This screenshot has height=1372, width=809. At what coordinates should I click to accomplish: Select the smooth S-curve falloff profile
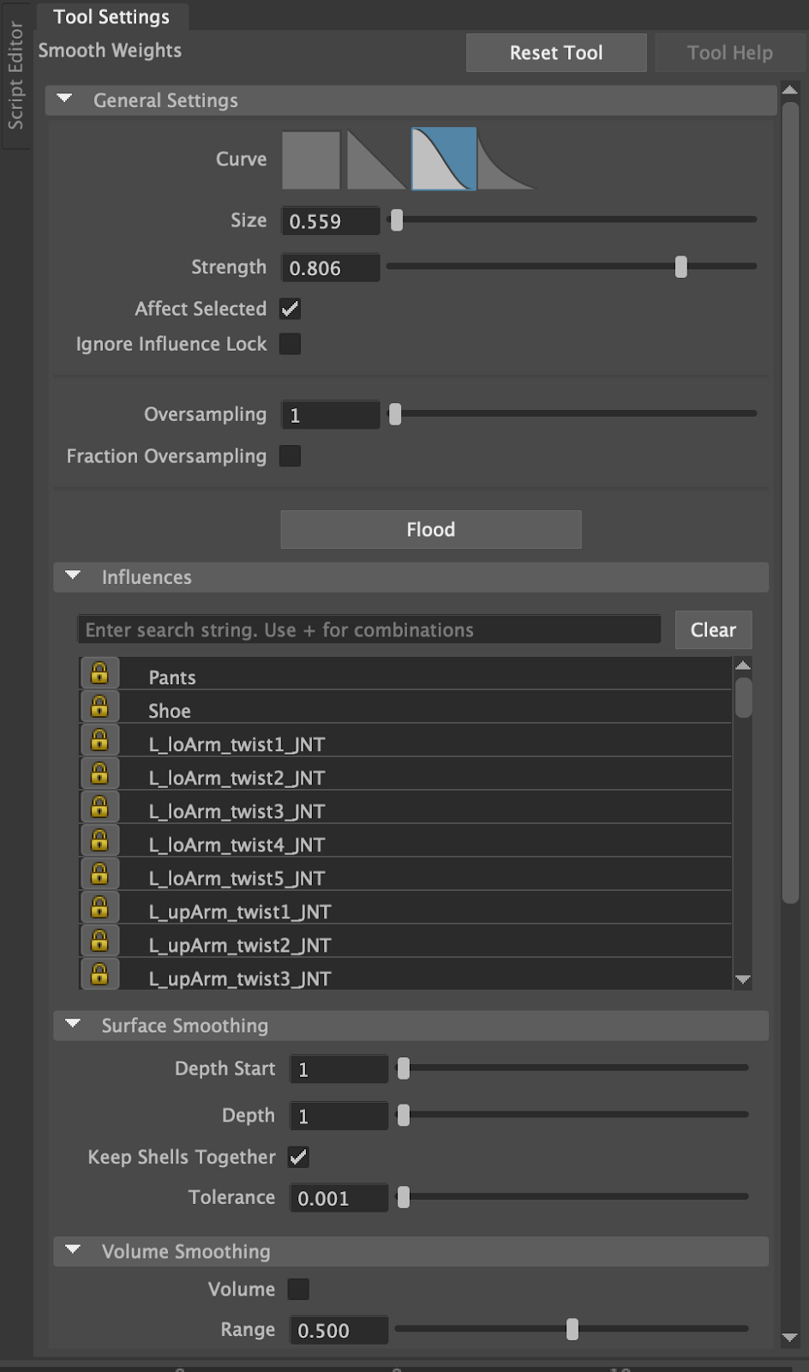444,159
